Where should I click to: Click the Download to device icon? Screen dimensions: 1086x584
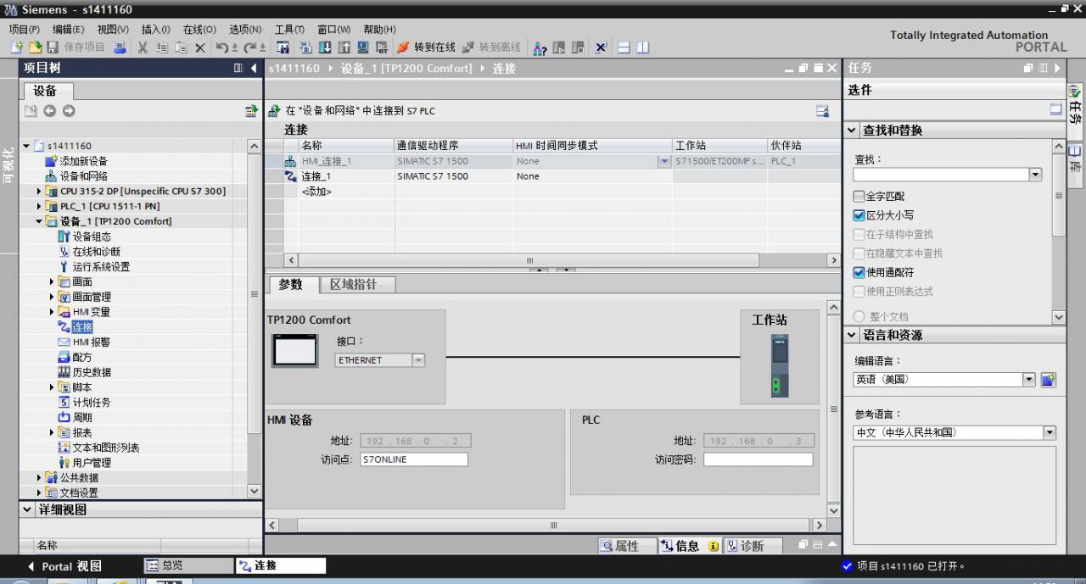(325, 47)
